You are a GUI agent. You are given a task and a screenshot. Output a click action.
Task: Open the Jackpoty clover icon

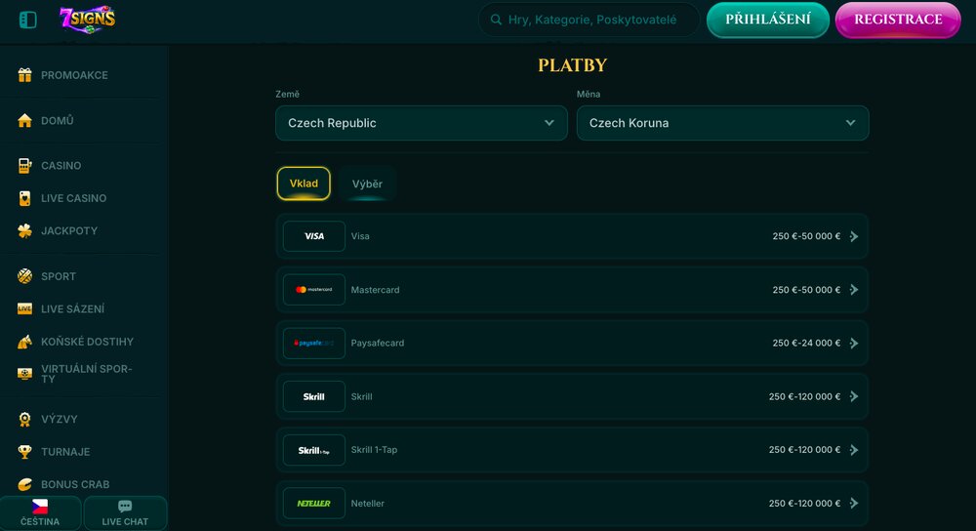point(25,231)
